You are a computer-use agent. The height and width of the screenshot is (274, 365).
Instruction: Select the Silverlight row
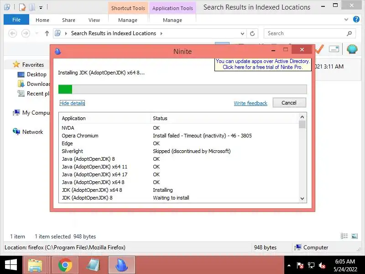(x=178, y=151)
